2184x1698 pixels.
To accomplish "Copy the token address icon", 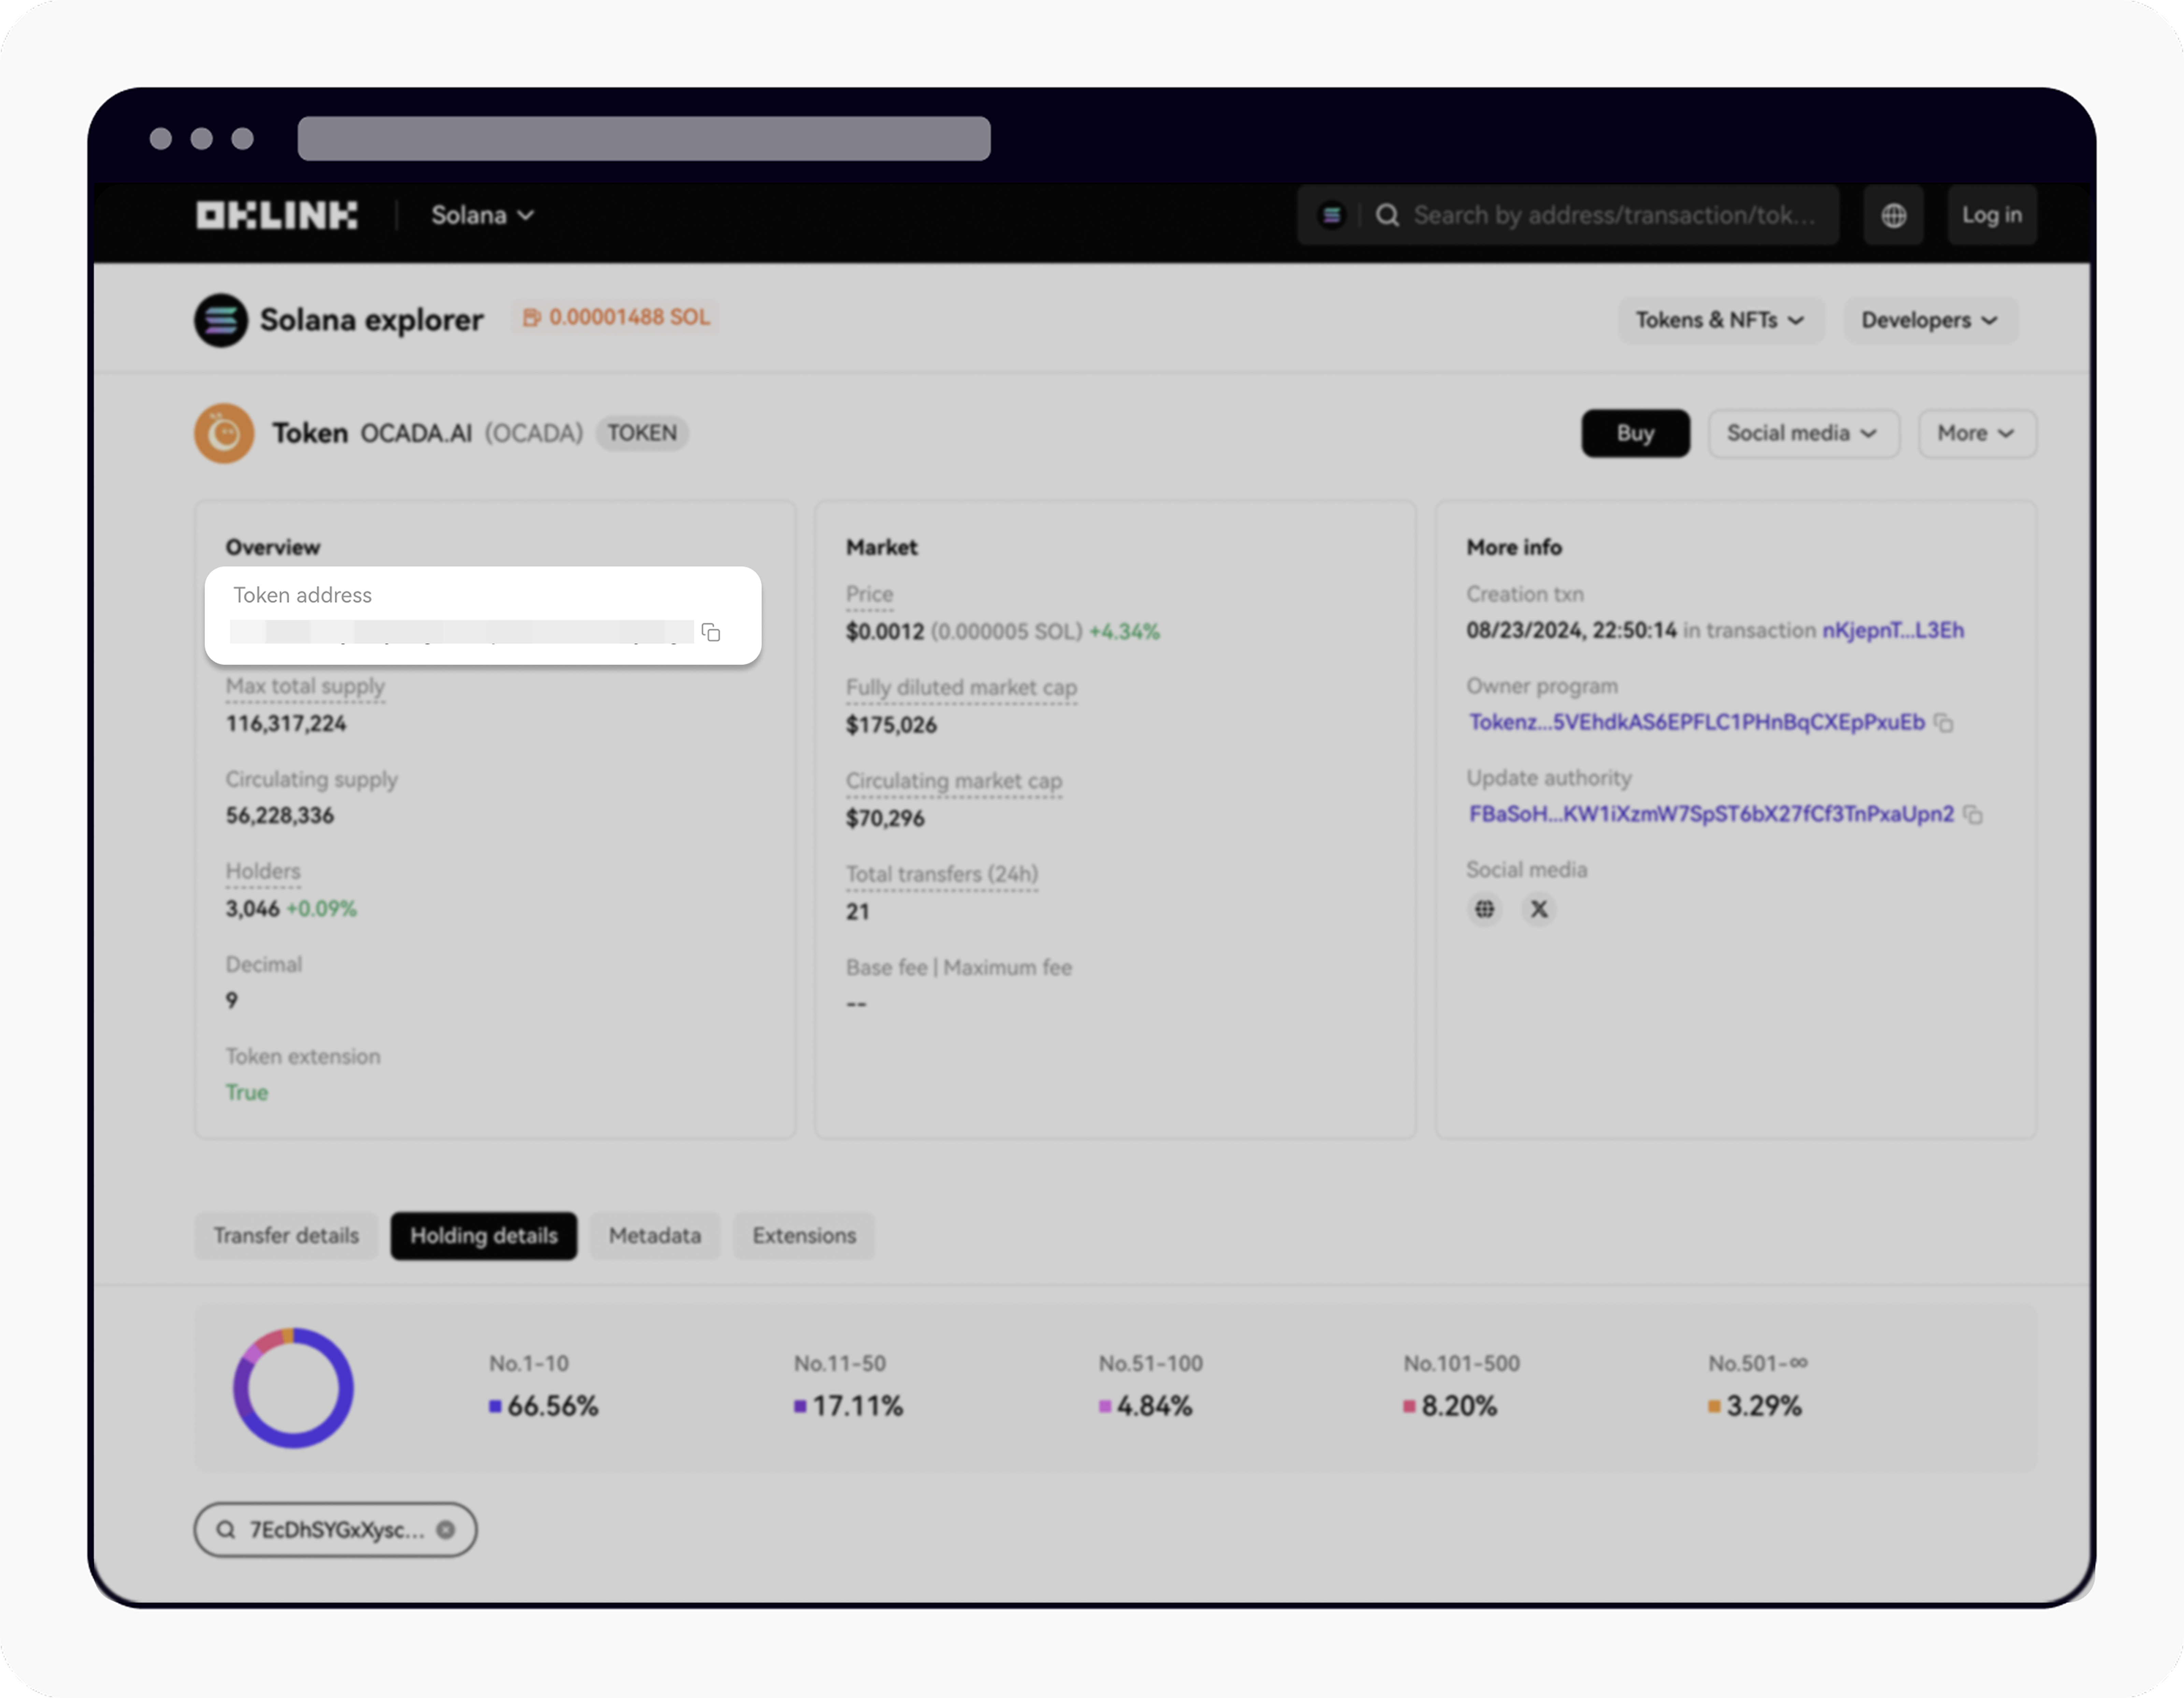I will coord(711,632).
